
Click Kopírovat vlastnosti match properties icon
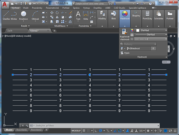point(125,35)
